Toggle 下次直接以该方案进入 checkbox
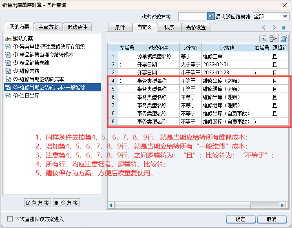 pyautogui.click(x=10, y=219)
